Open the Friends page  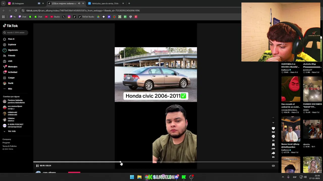[x=9, y=56]
